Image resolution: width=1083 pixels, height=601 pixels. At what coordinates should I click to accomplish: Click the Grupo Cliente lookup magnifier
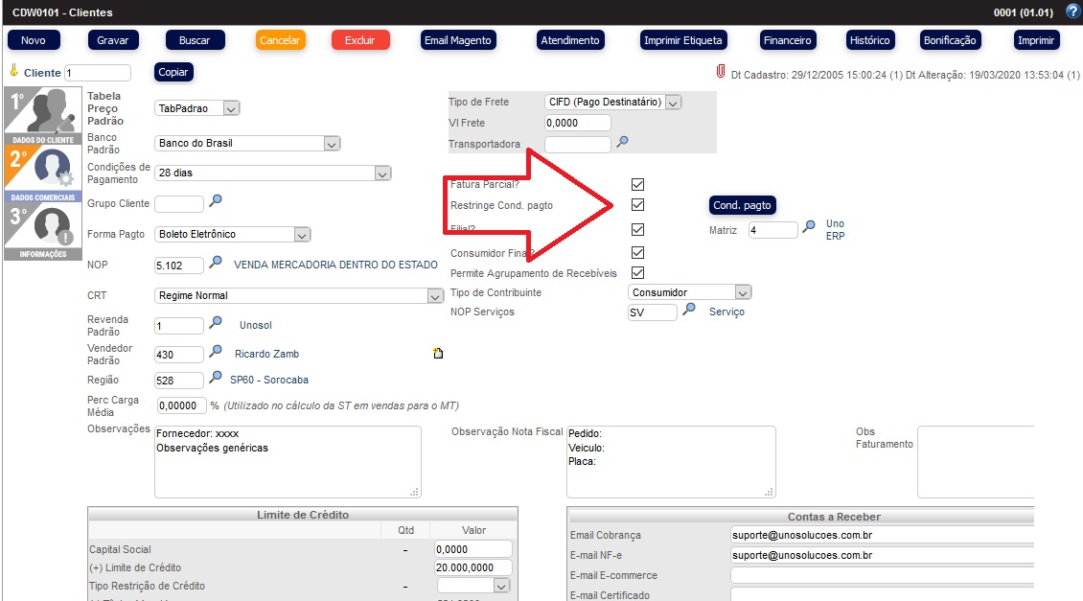point(216,201)
